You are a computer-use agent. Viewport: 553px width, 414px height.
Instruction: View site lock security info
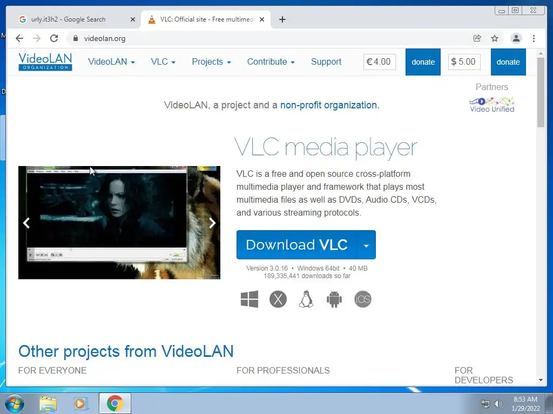75,38
